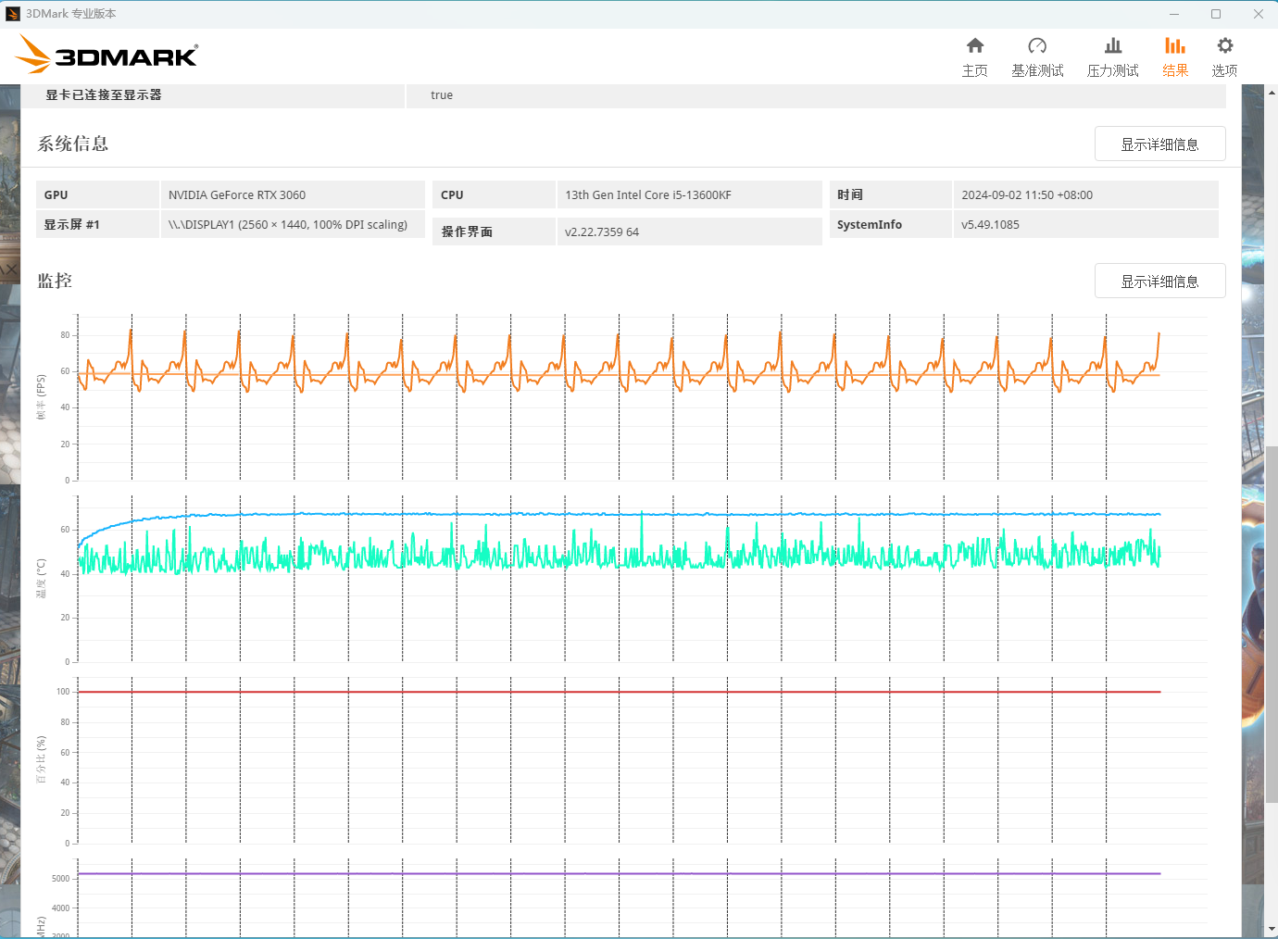Select the GPU value NVIDIA GeForce RTX 3060
1278x939 pixels.
coord(237,194)
